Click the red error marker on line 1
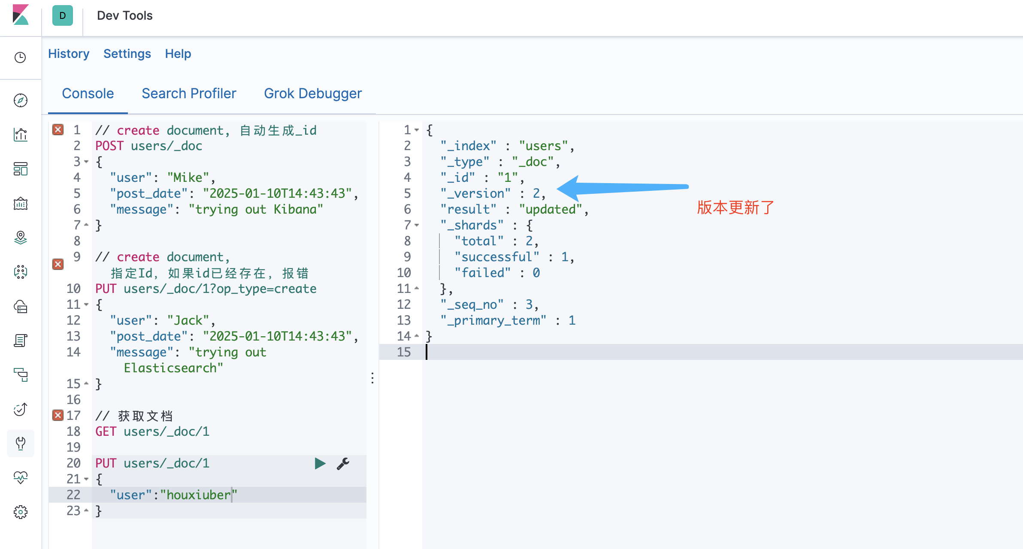1023x549 pixels. [x=58, y=130]
